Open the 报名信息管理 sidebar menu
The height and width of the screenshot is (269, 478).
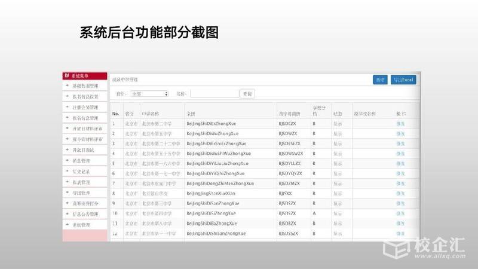85,118
